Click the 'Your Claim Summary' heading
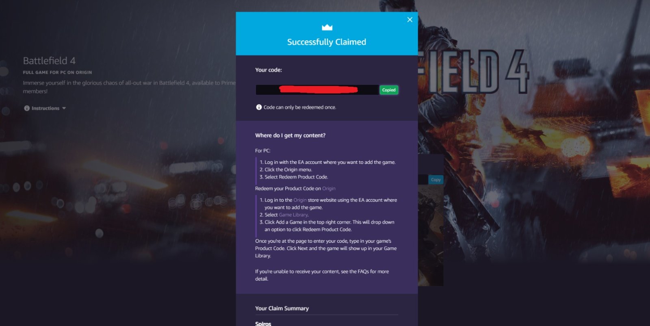The height and width of the screenshot is (326, 650). click(x=282, y=309)
